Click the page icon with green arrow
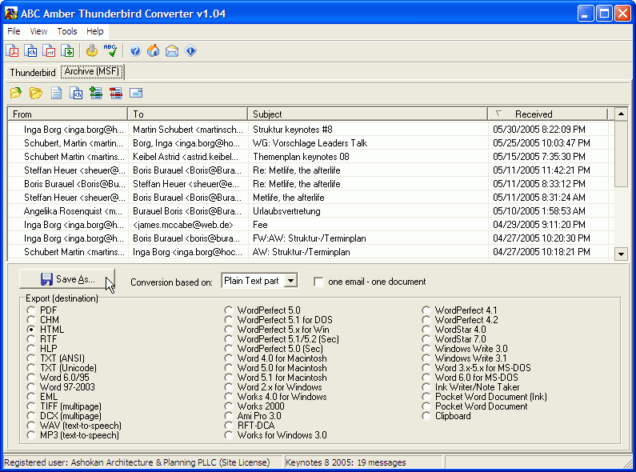The height and width of the screenshot is (472, 636). tap(67, 51)
